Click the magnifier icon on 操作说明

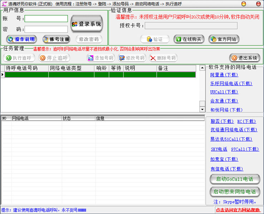coord(11,40)
